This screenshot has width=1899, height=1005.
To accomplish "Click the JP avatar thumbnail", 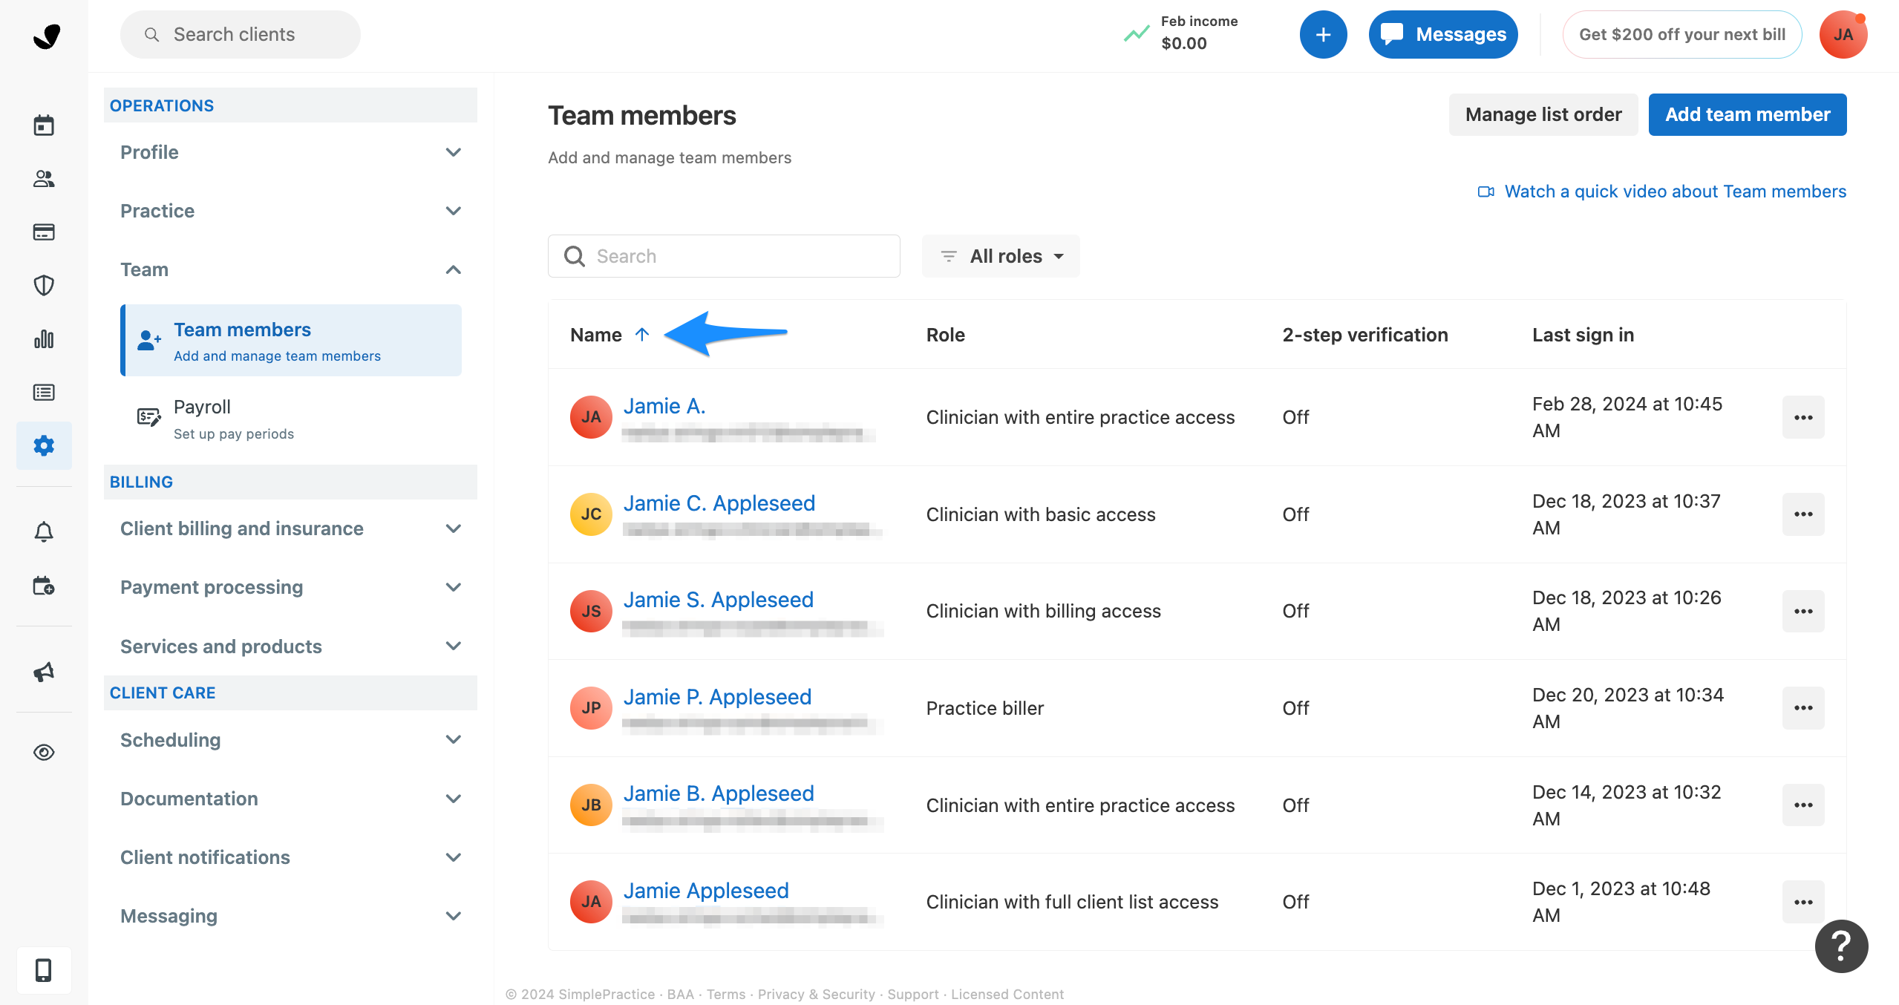I will pos(591,708).
